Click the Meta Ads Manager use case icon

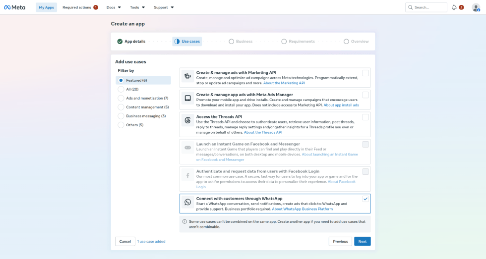187,98
